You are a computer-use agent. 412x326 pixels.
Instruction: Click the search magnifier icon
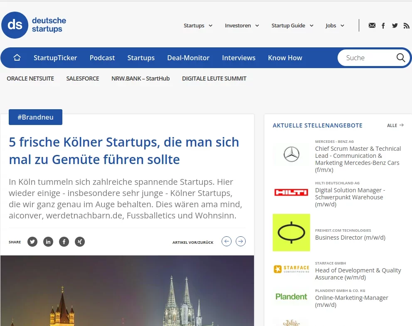pyautogui.click(x=400, y=58)
